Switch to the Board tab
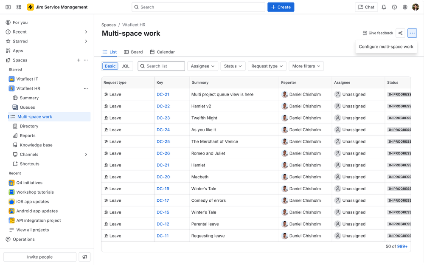424x265 pixels. point(133,52)
